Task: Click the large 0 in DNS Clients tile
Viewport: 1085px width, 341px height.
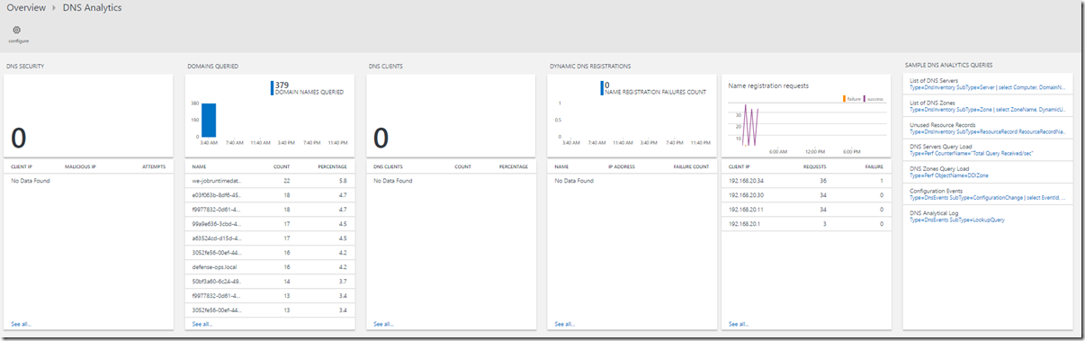Action: 381,138
